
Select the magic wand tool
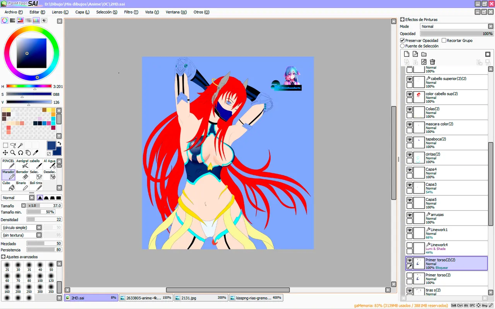pos(20,145)
